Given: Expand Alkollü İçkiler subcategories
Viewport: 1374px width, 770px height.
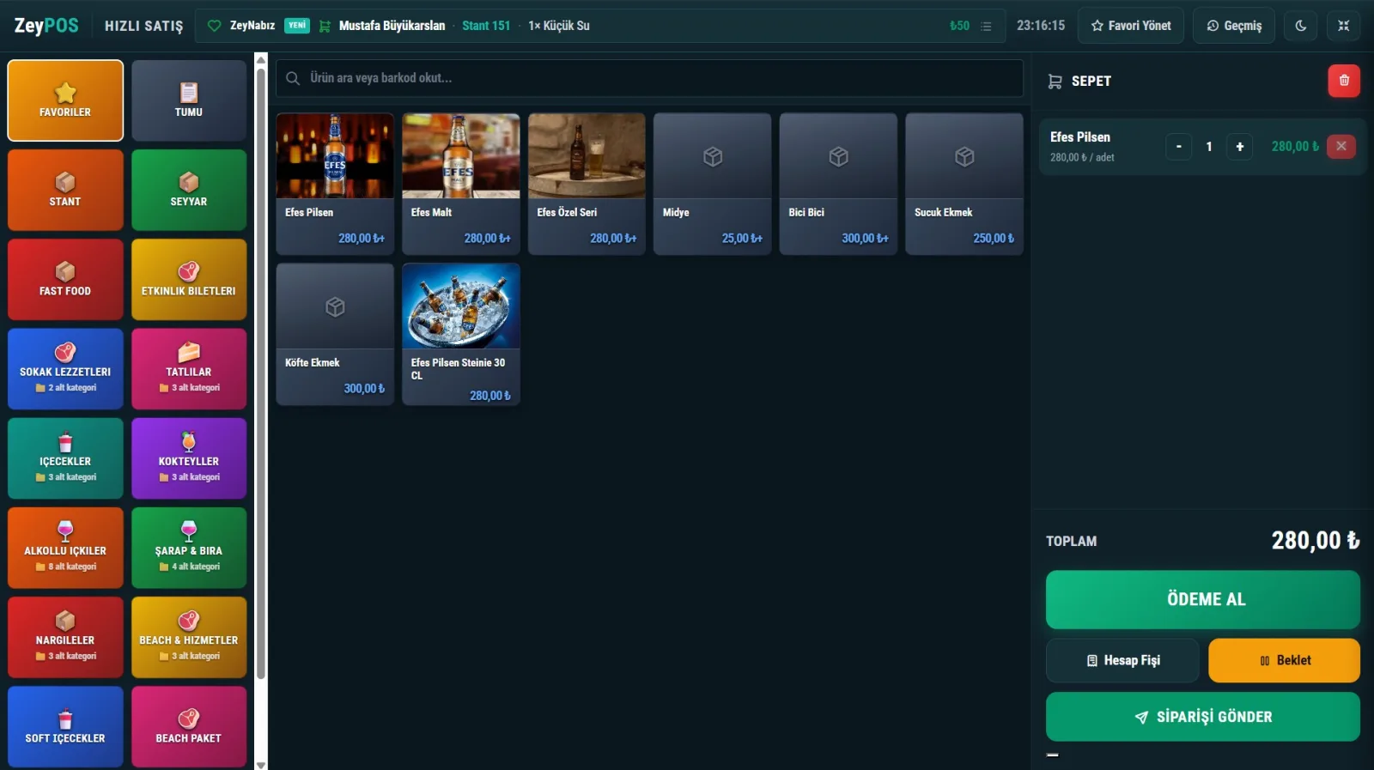Looking at the screenshot, I should pos(65,548).
